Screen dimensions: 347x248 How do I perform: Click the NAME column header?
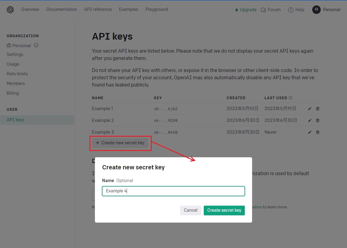pyautogui.click(x=98, y=98)
